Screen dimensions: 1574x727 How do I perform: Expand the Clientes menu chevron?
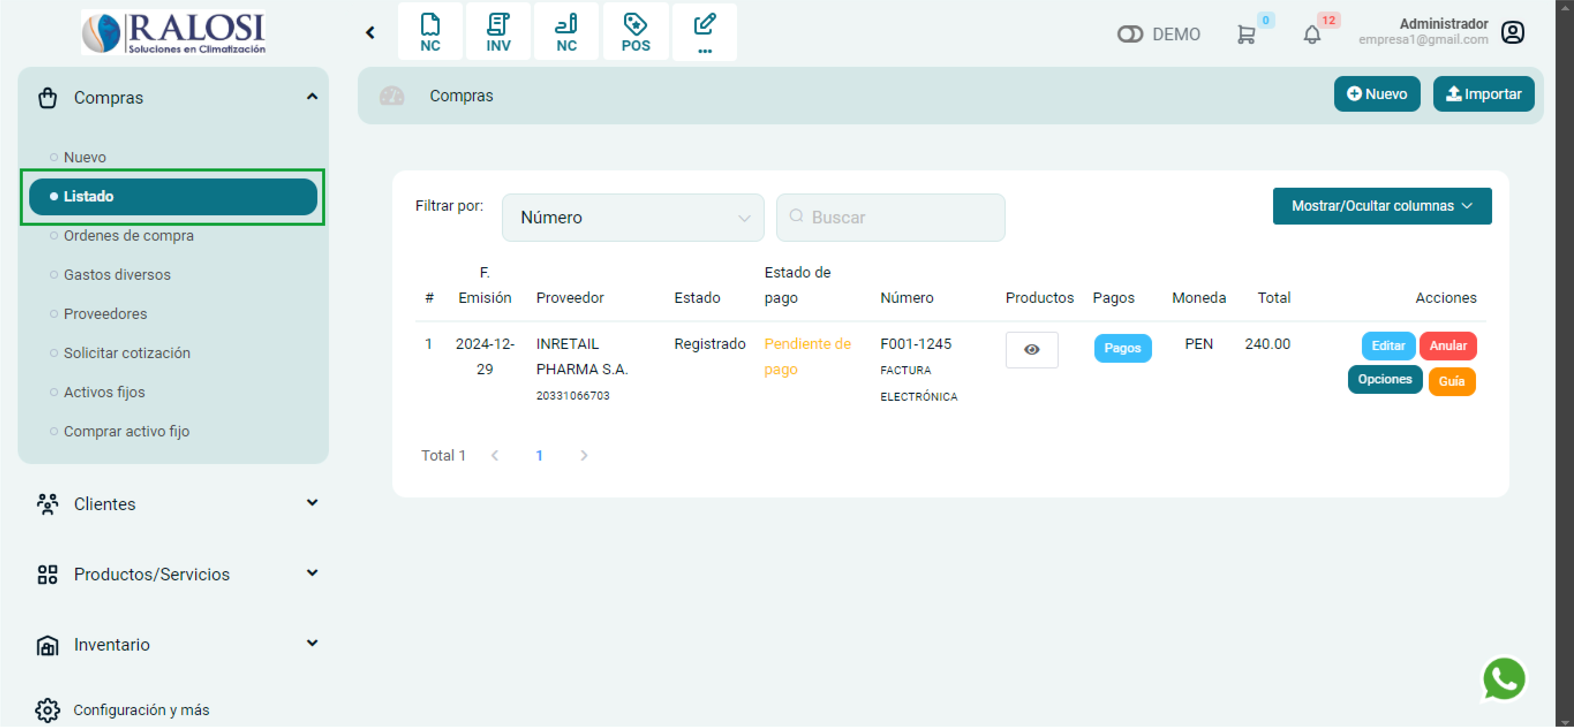tap(312, 503)
